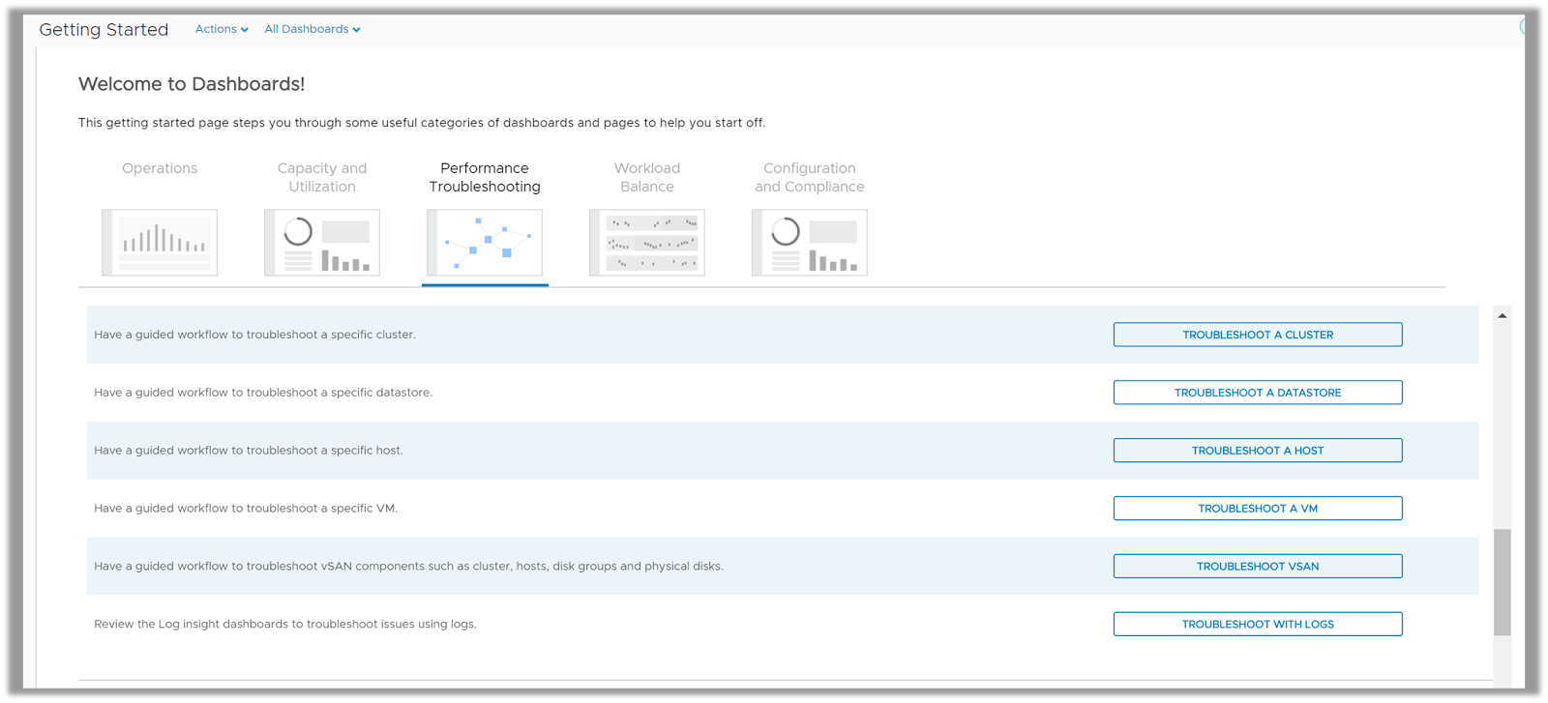This screenshot has height=703, width=1548.
Task: Select the Workload Balance tab label
Action: click(647, 177)
